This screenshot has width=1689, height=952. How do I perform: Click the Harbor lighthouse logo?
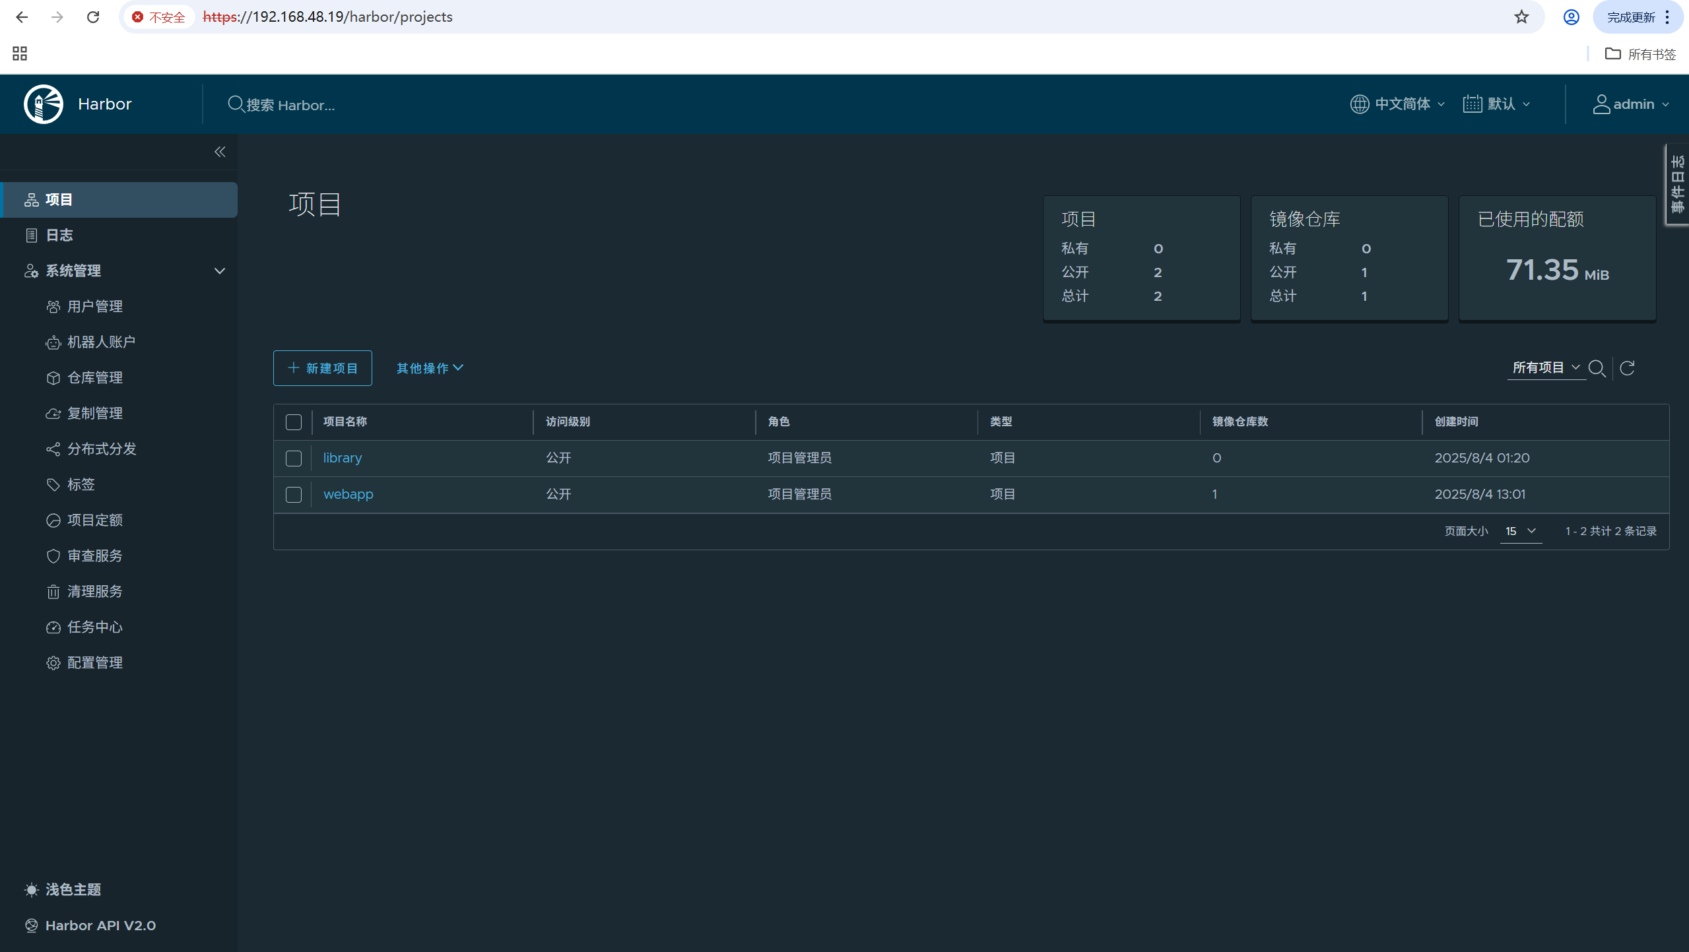[44, 104]
